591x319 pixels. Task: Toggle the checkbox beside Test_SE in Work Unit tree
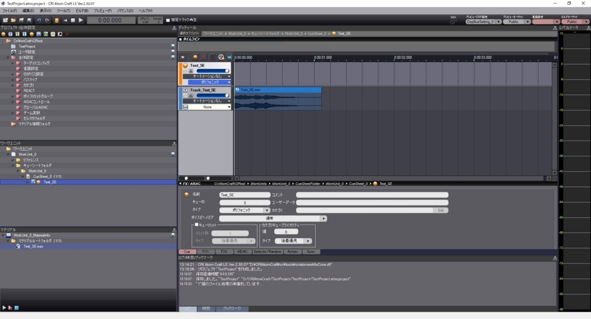33,182
